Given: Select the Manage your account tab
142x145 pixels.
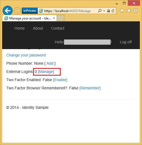Looking at the screenshot, I should tap(30, 18).
